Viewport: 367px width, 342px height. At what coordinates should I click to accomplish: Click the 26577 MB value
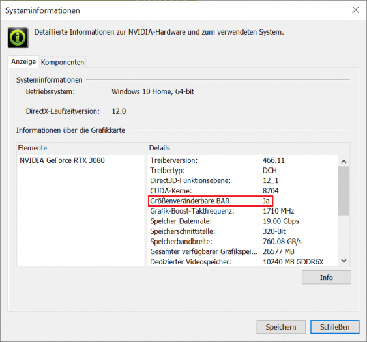click(x=278, y=251)
